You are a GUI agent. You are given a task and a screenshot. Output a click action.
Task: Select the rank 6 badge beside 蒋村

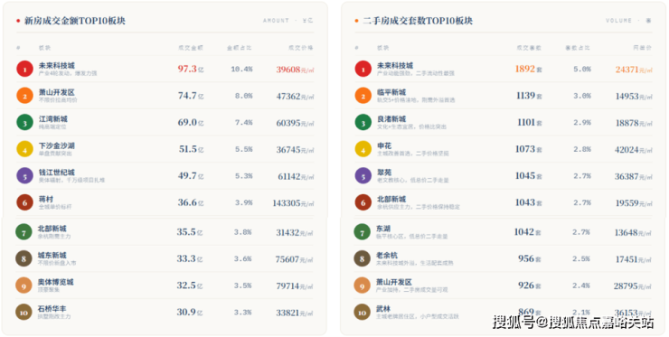point(24,202)
